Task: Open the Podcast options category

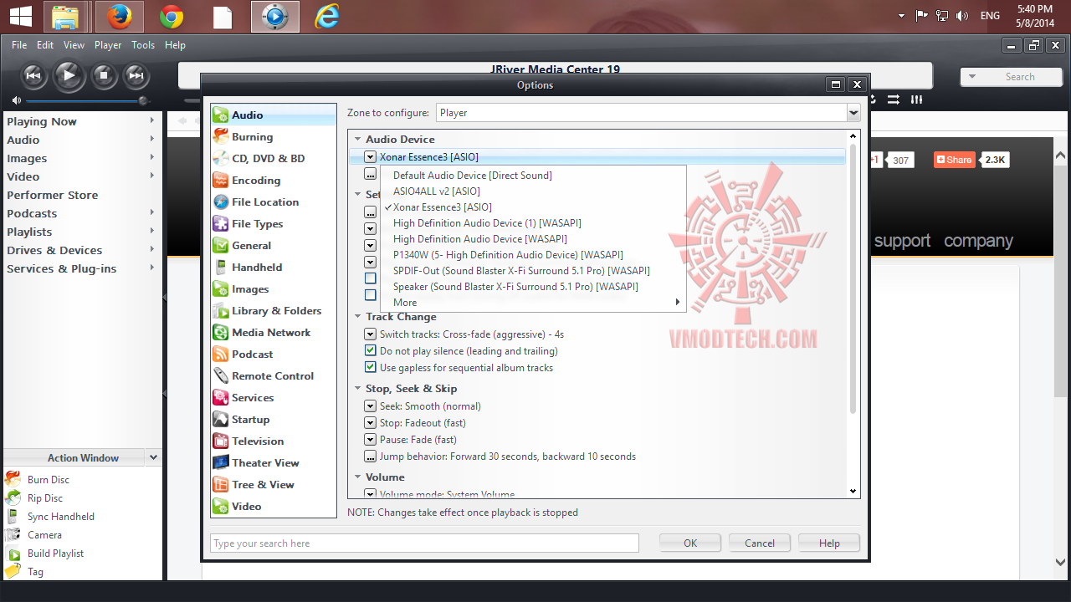Action: click(x=252, y=354)
